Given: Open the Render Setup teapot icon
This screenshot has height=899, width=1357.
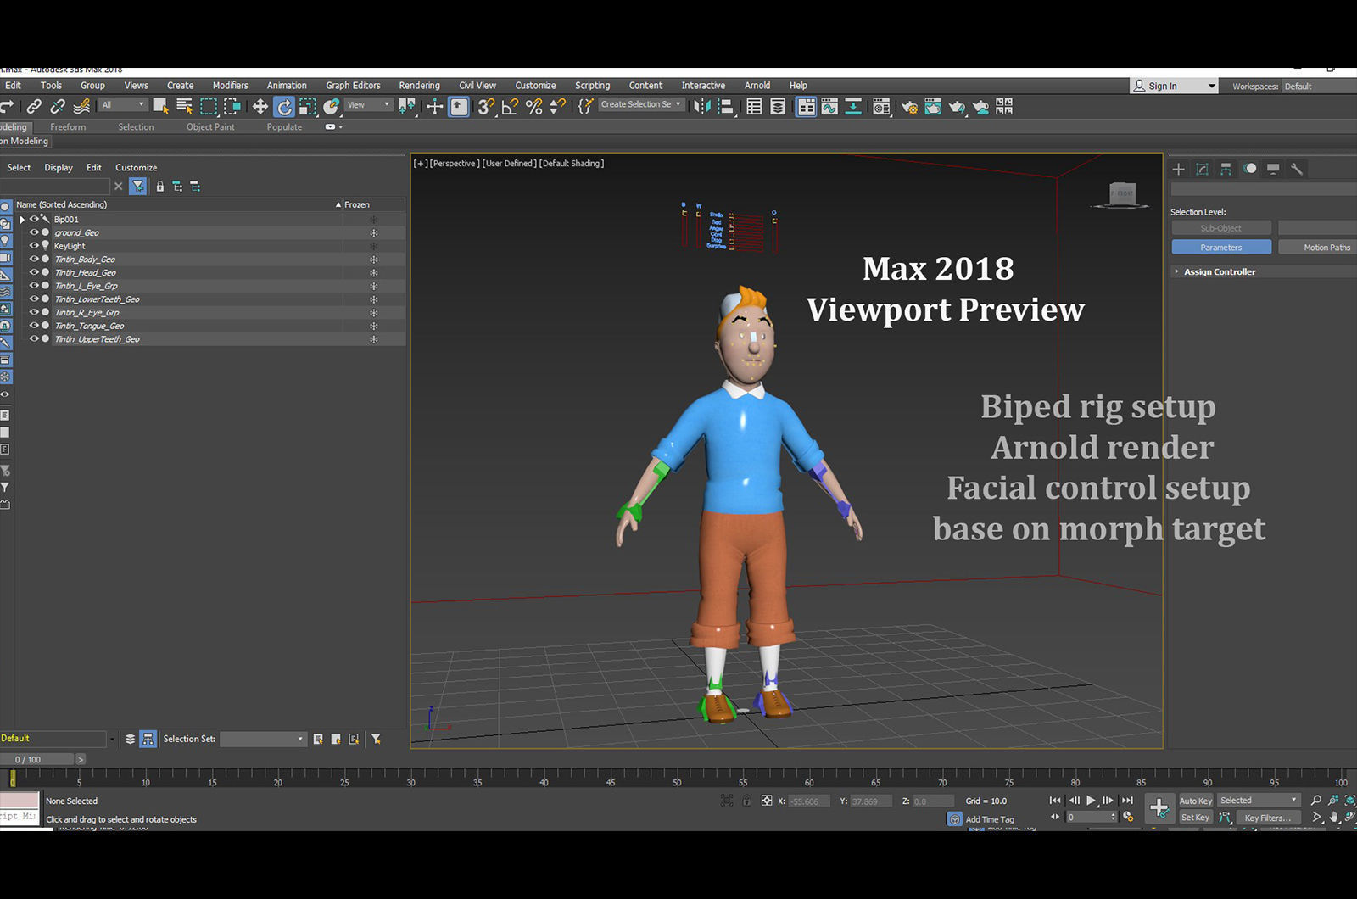Looking at the screenshot, I should pyautogui.click(x=909, y=106).
